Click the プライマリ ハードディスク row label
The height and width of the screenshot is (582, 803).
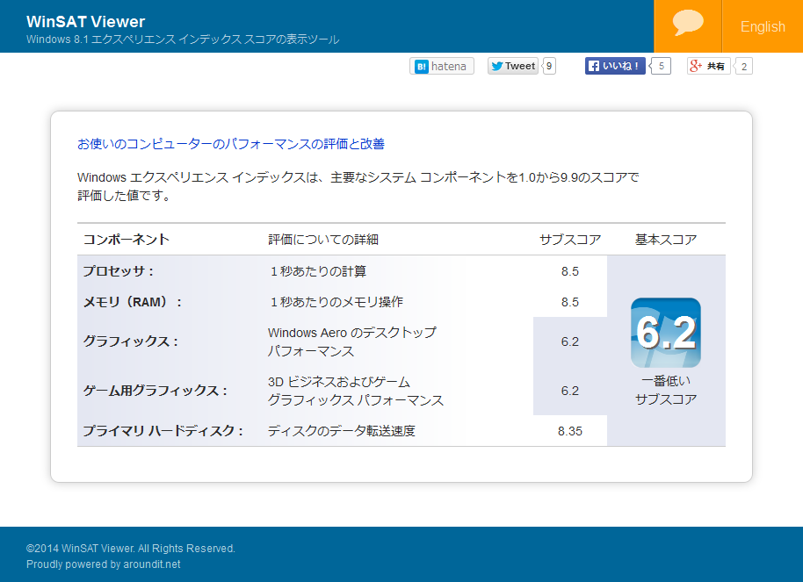point(163,431)
